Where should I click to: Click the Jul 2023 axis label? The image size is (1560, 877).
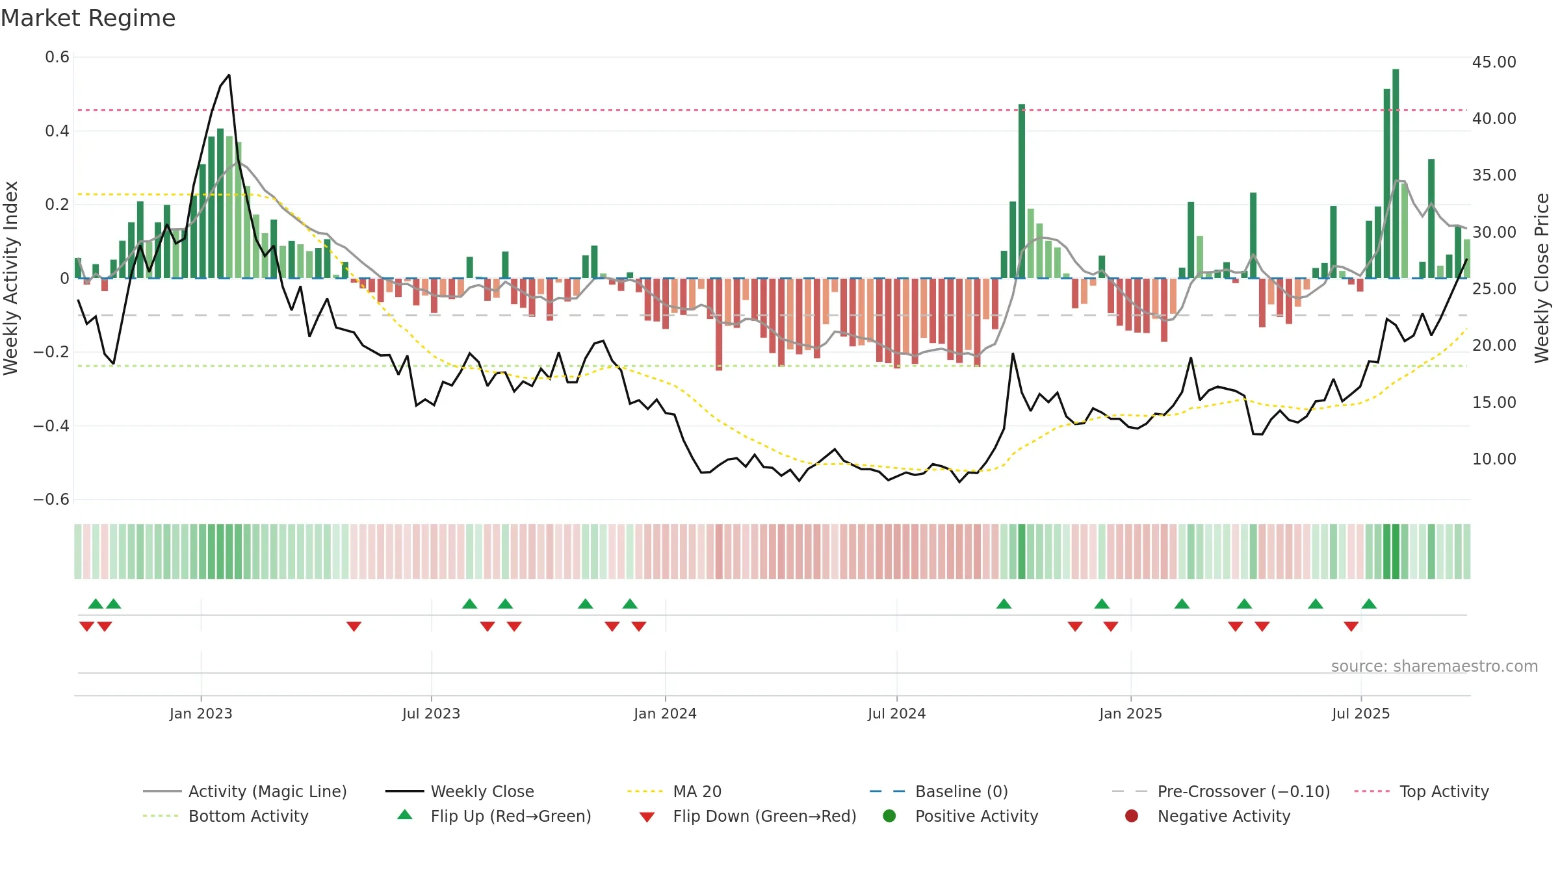pos(431,713)
